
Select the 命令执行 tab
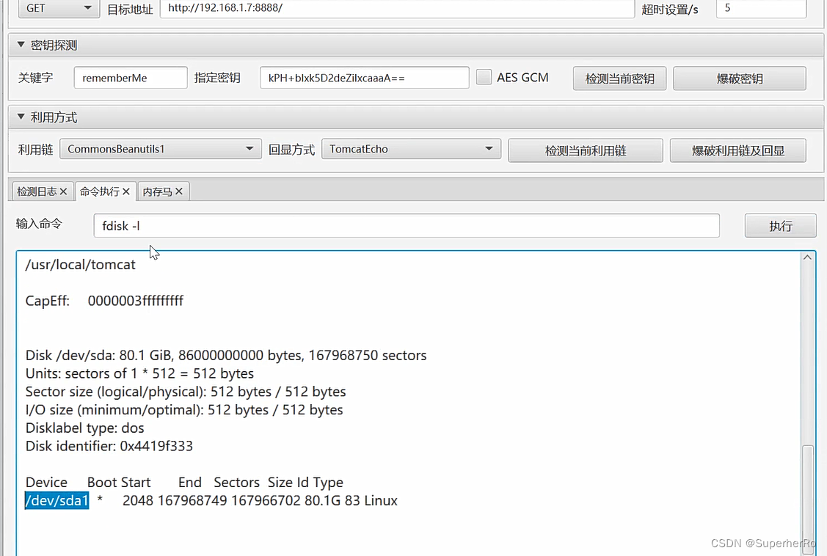[x=99, y=191]
